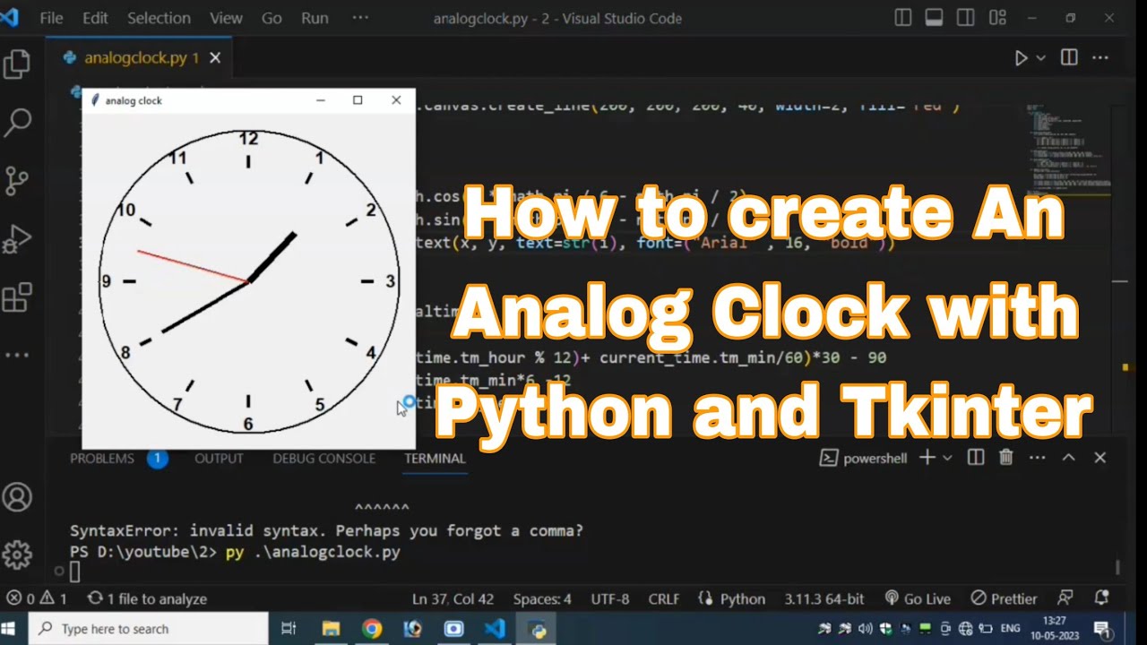Click the terminal input cursor line
The image size is (1147, 645).
(x=75, y=572)
